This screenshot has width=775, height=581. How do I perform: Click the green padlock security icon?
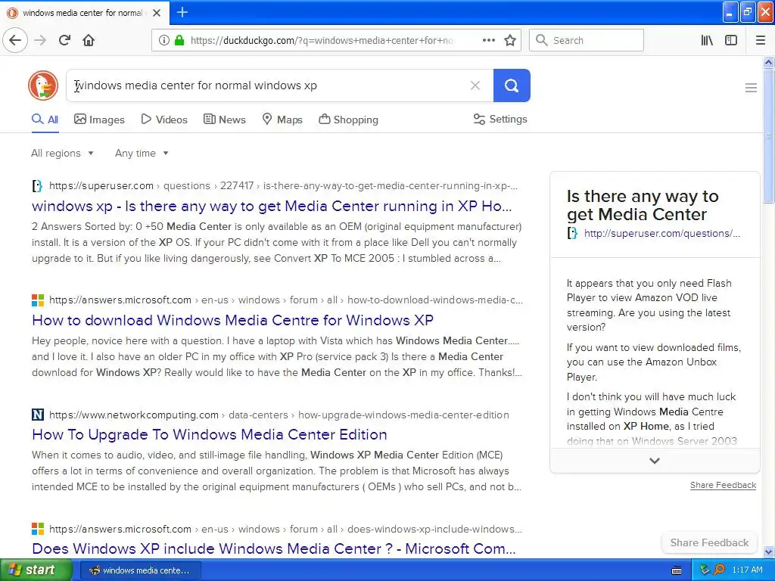click(x=179, y=40)
